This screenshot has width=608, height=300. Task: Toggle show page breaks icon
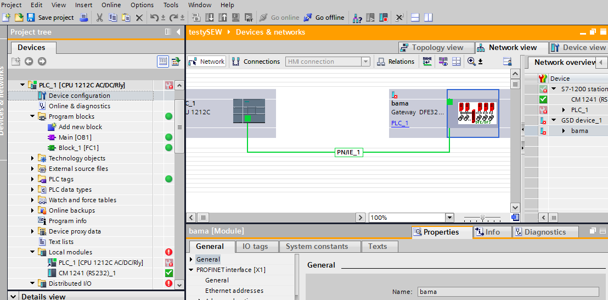tap(457, 61)
